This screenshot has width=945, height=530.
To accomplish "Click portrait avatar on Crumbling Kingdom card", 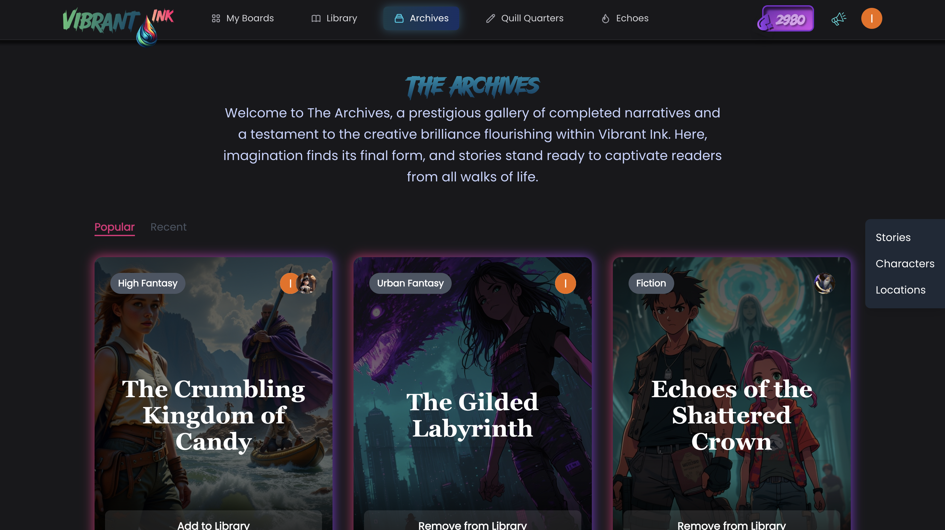I will click(306, 283).
